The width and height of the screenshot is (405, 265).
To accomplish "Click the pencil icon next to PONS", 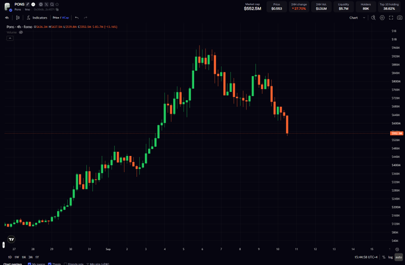I will pos(27,4).
